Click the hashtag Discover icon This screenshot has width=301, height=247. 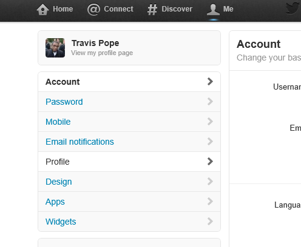152,10
